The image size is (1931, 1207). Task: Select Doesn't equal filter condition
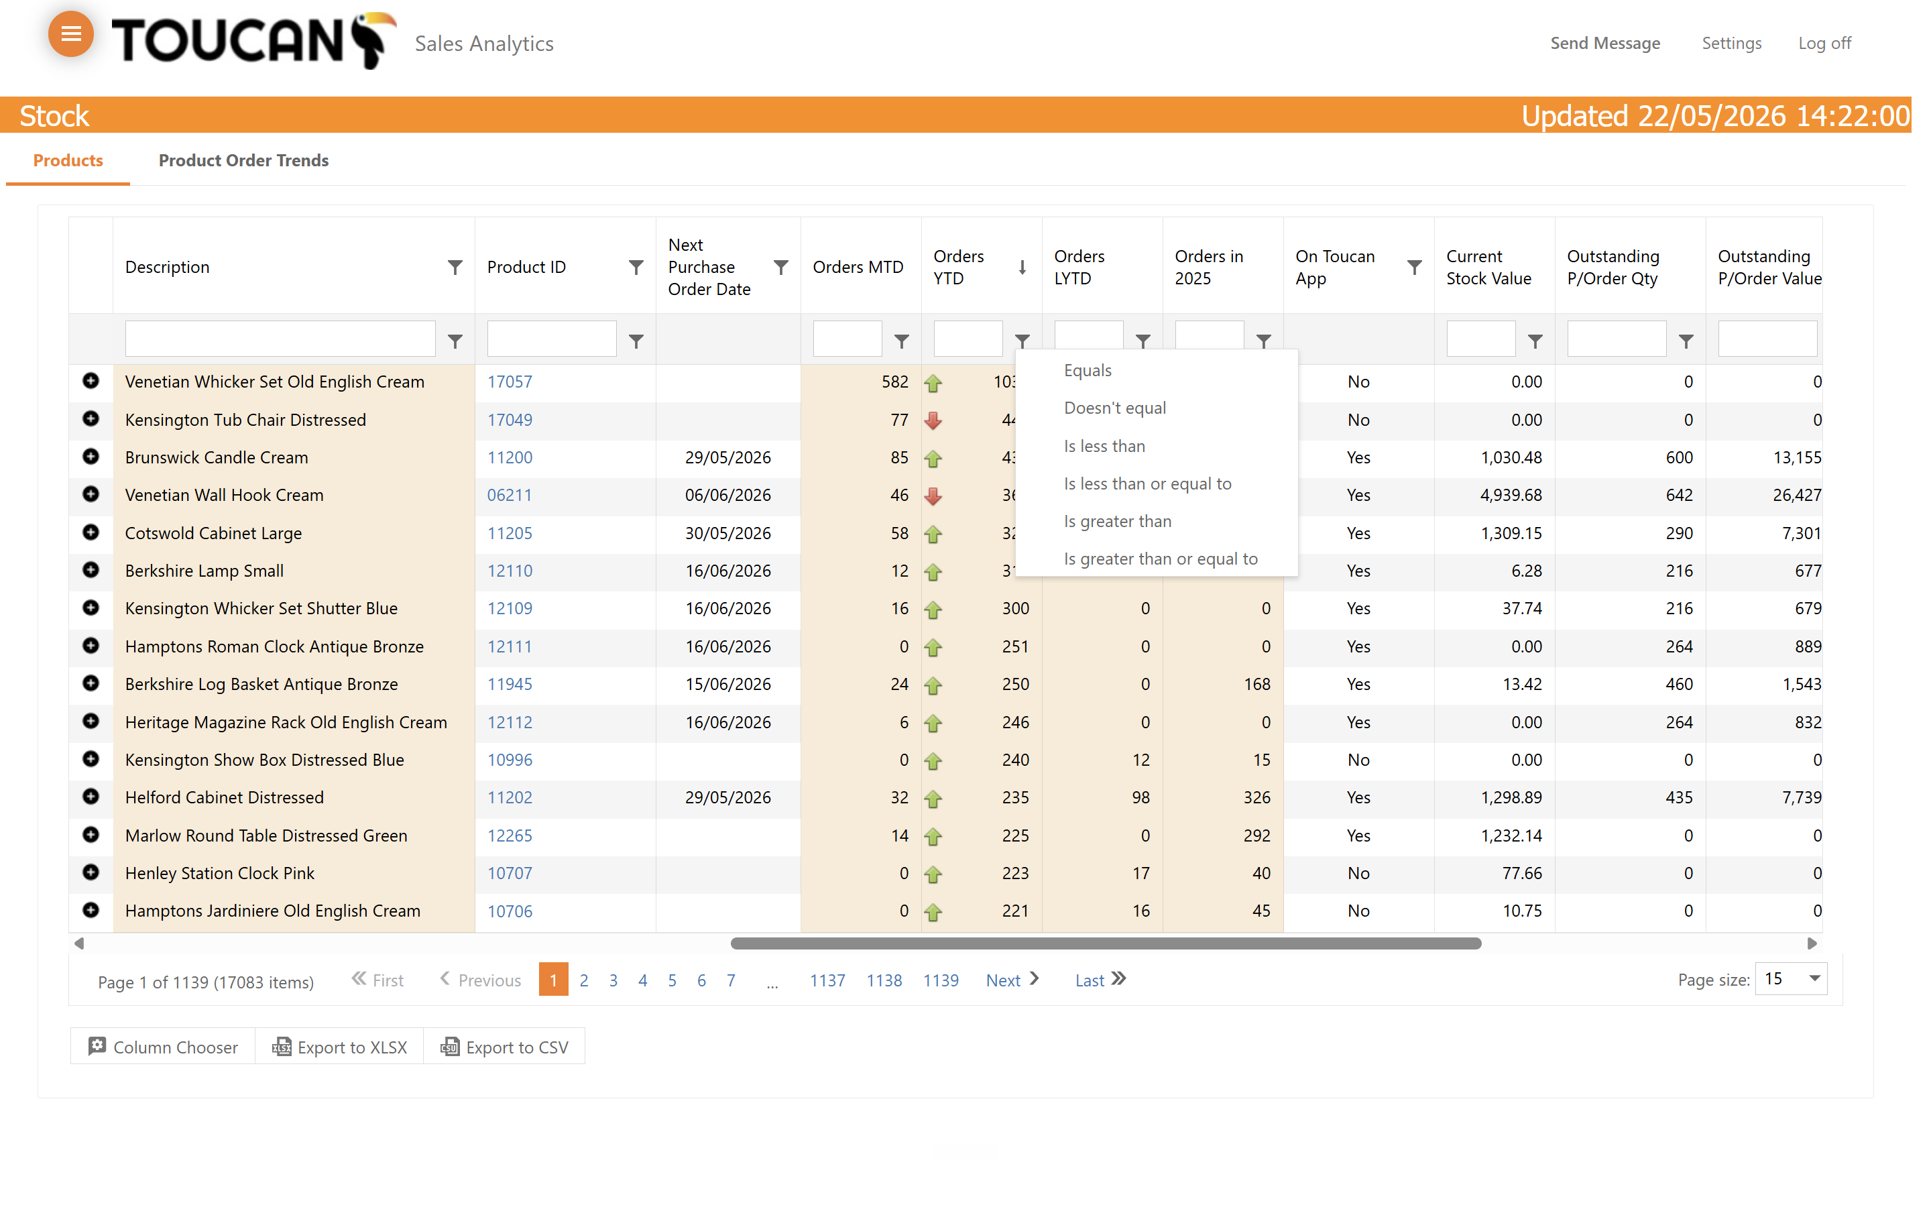(1156, 408)
